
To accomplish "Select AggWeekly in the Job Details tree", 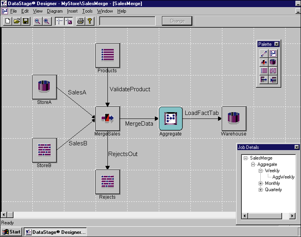I will pyautogui.click(x=283, y=177).
